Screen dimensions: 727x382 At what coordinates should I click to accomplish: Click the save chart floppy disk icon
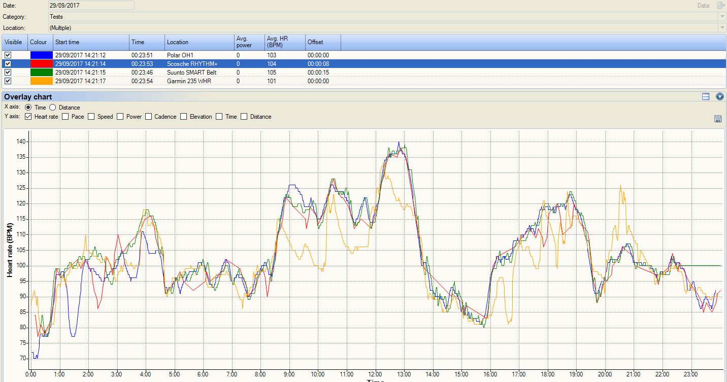coord(718,119)
